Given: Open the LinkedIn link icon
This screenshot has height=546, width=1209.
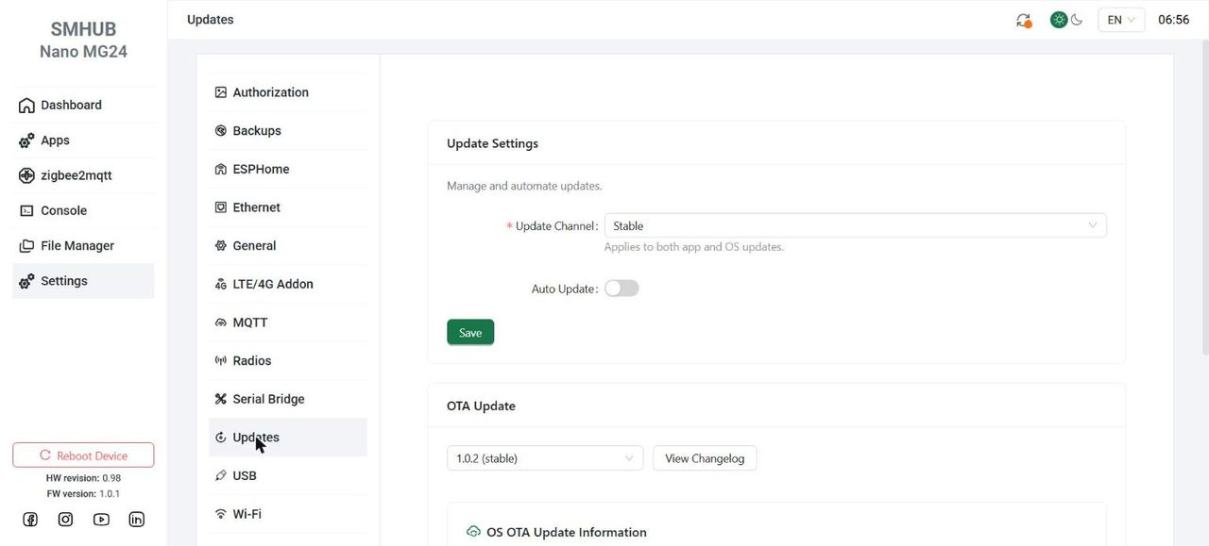Looking at the screenshot, I should tap(137, 520).
